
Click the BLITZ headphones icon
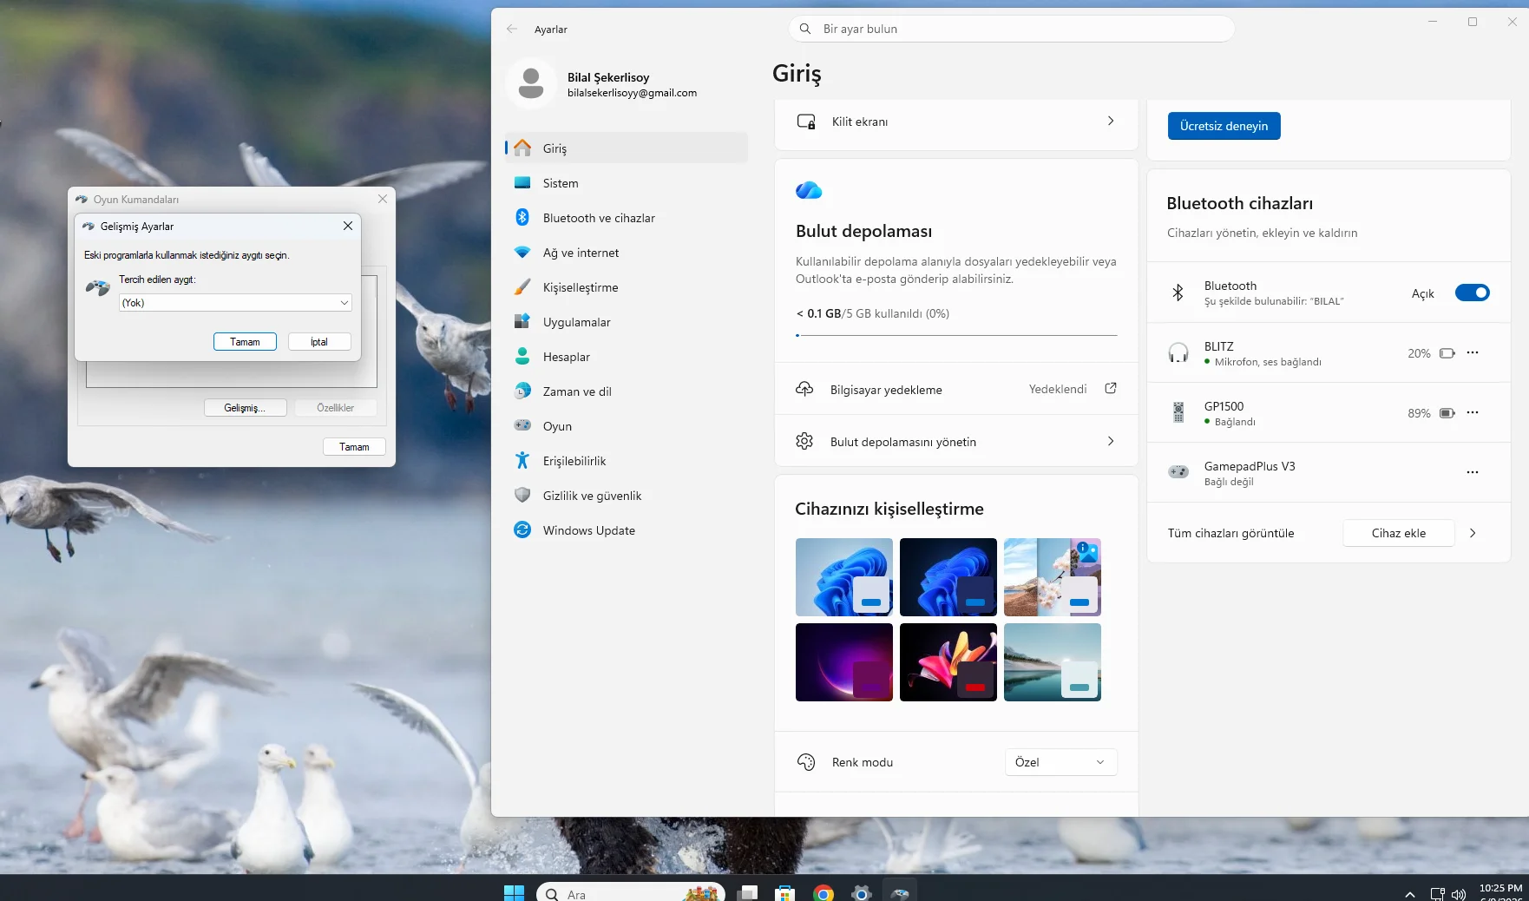click(x=1178, y=352)
